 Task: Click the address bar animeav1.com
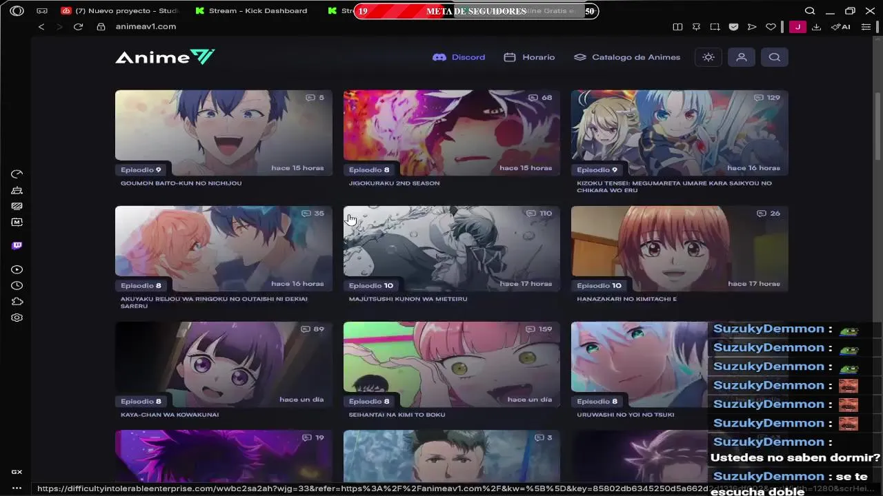coord(146,27)
